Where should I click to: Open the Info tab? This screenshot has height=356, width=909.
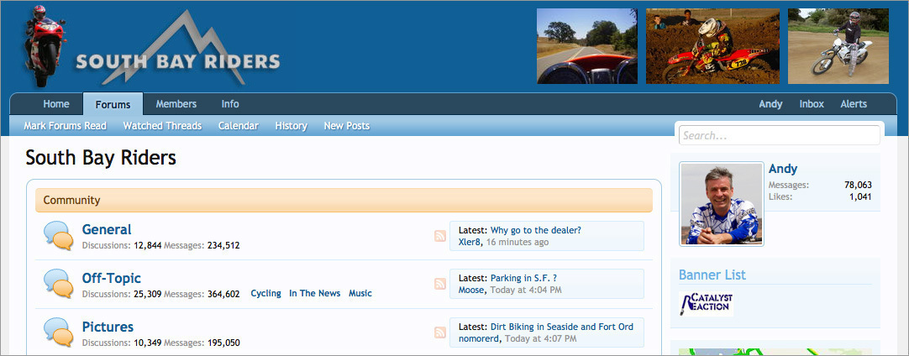coord(230,104)
